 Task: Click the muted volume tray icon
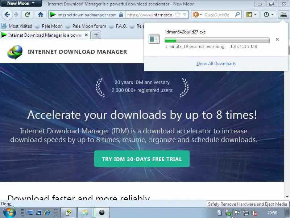(255, 213)
